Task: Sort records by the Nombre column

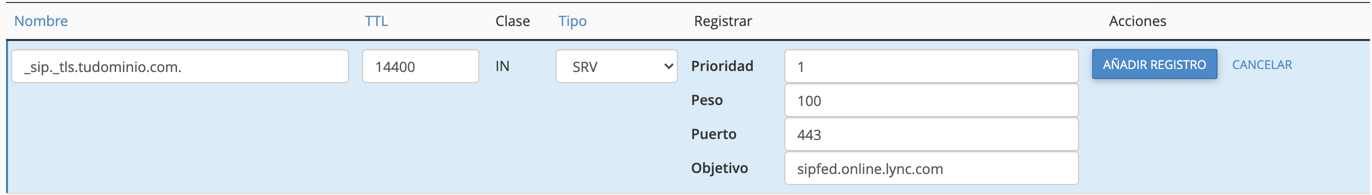Action: click(x=41, y=21)
